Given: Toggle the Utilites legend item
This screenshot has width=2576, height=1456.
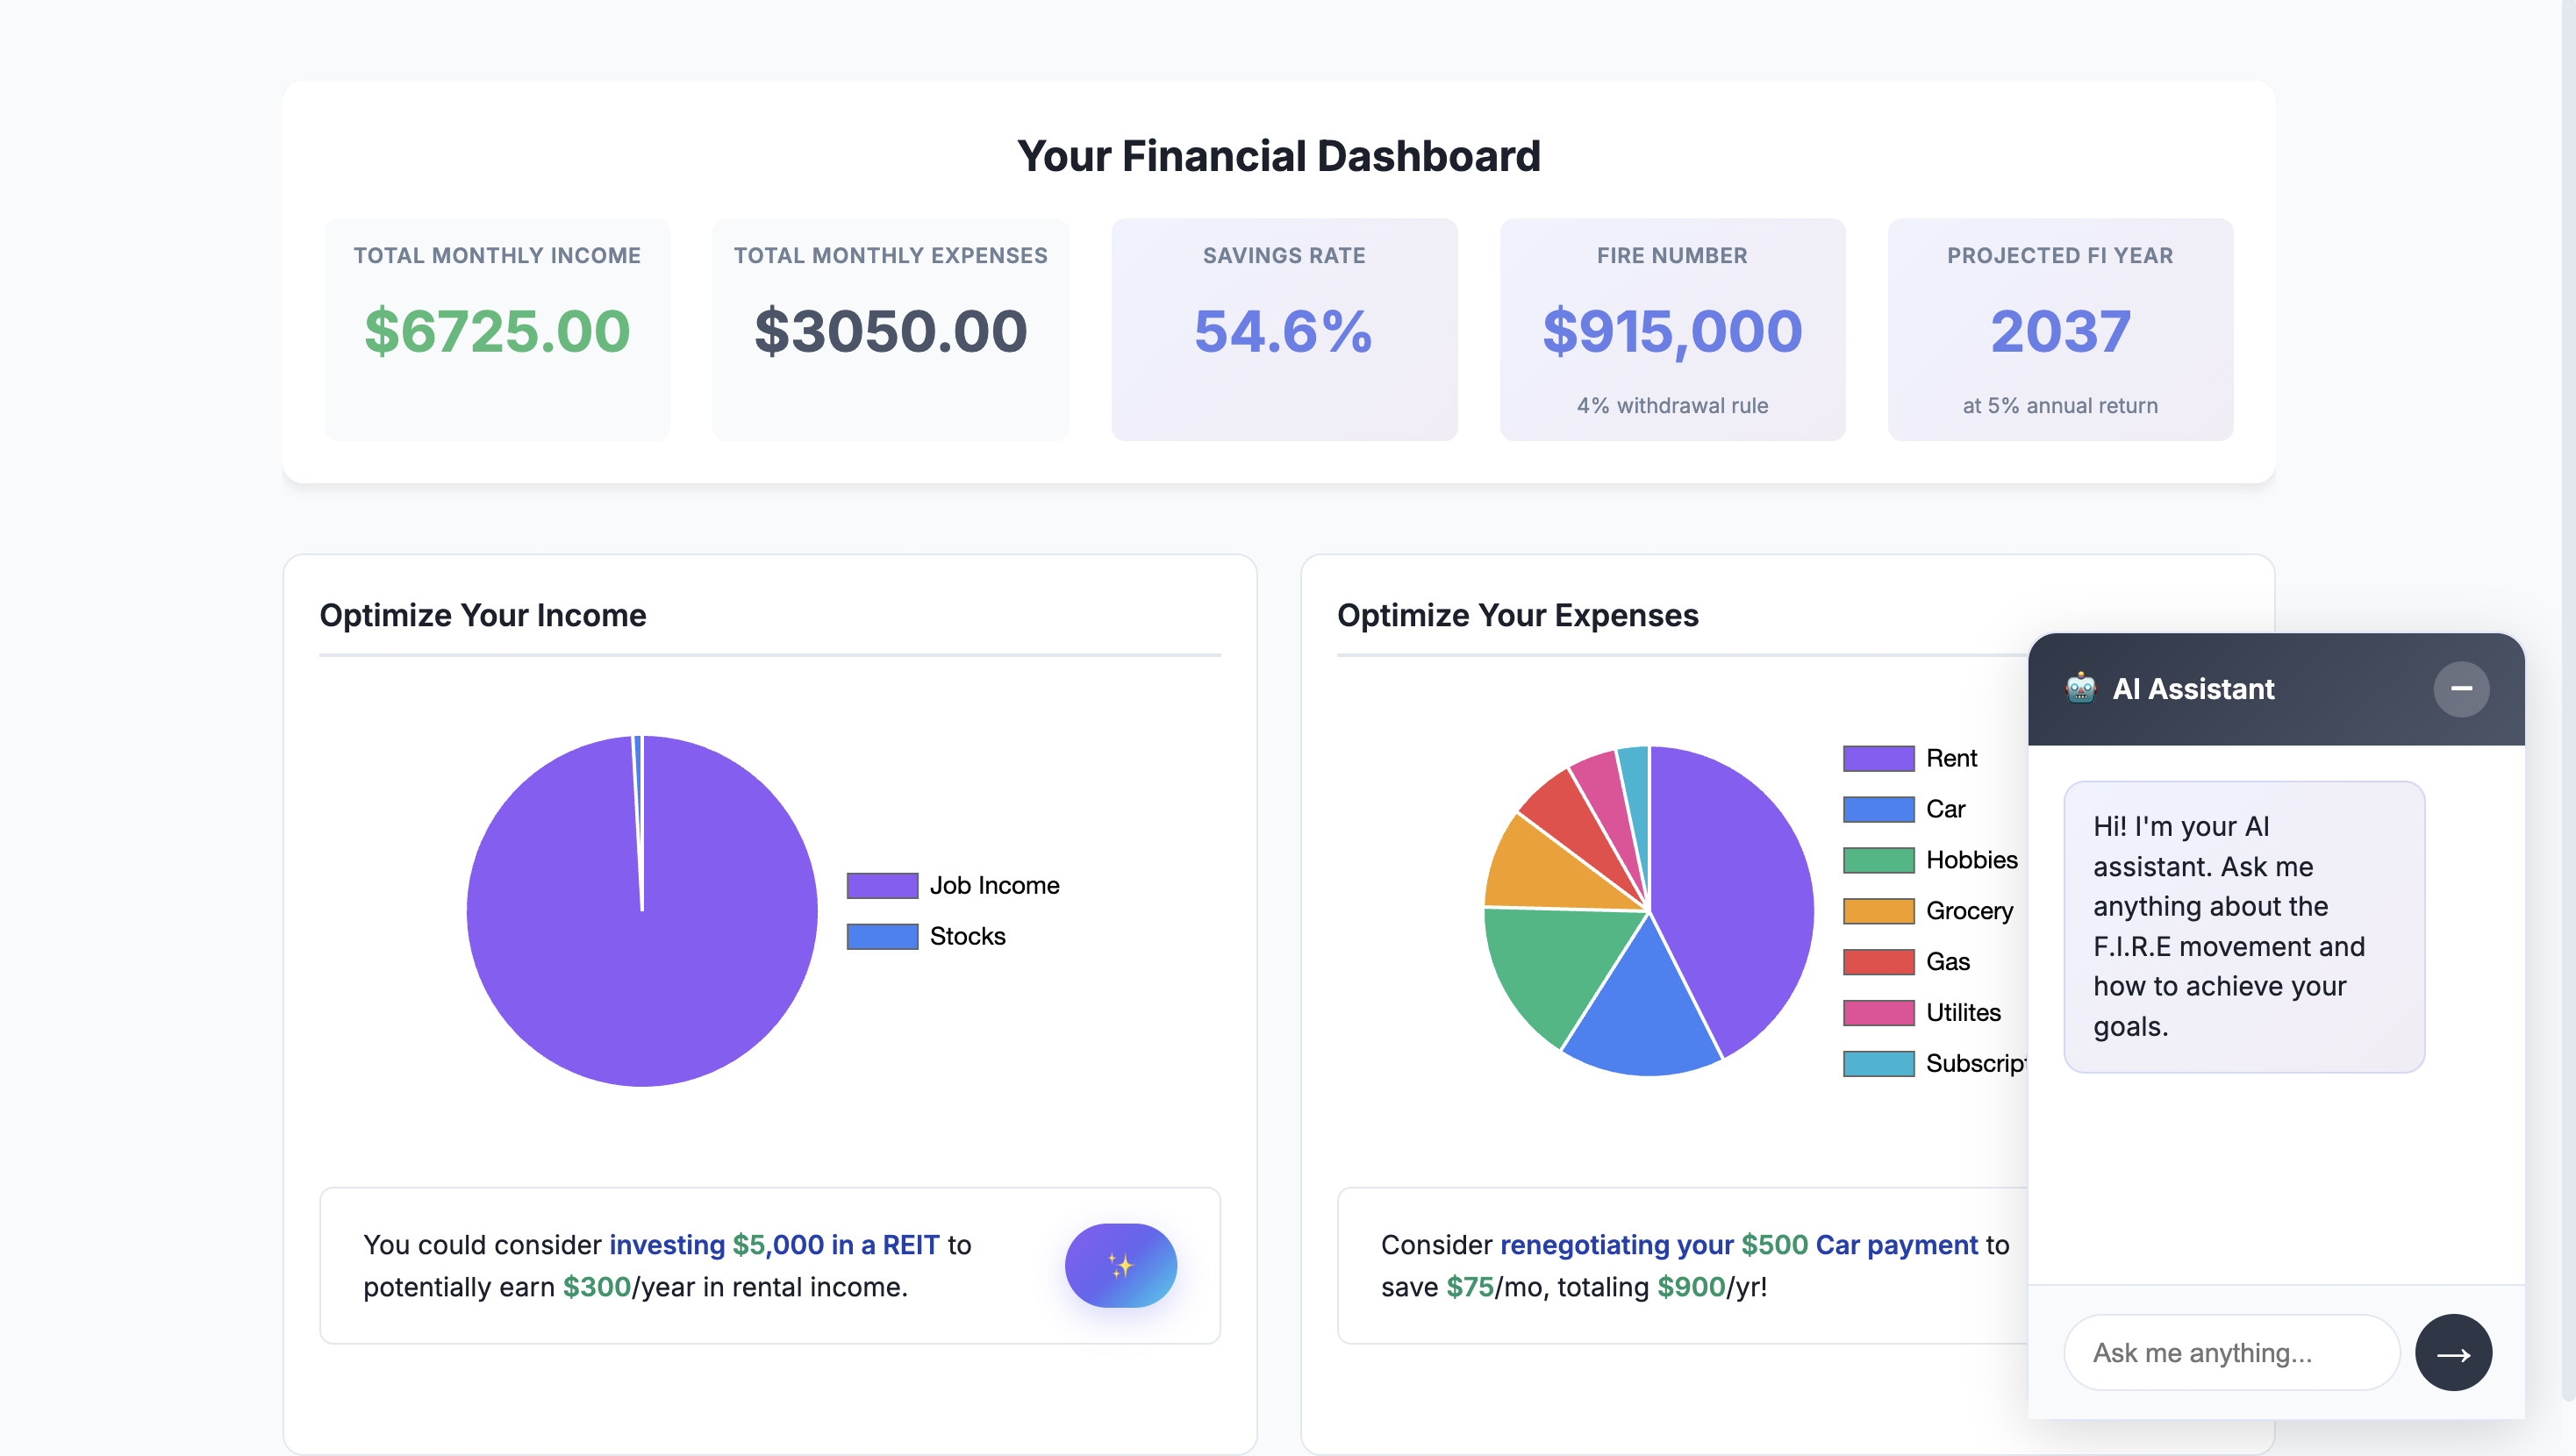Looking at the screenshot, I should 1962,1012.
